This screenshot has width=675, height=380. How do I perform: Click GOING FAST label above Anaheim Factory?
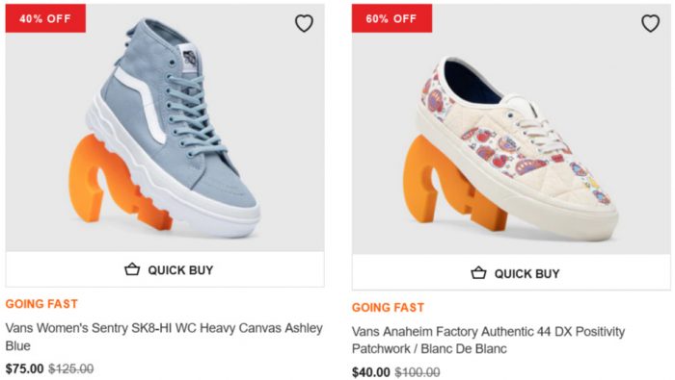click(388, 308)
